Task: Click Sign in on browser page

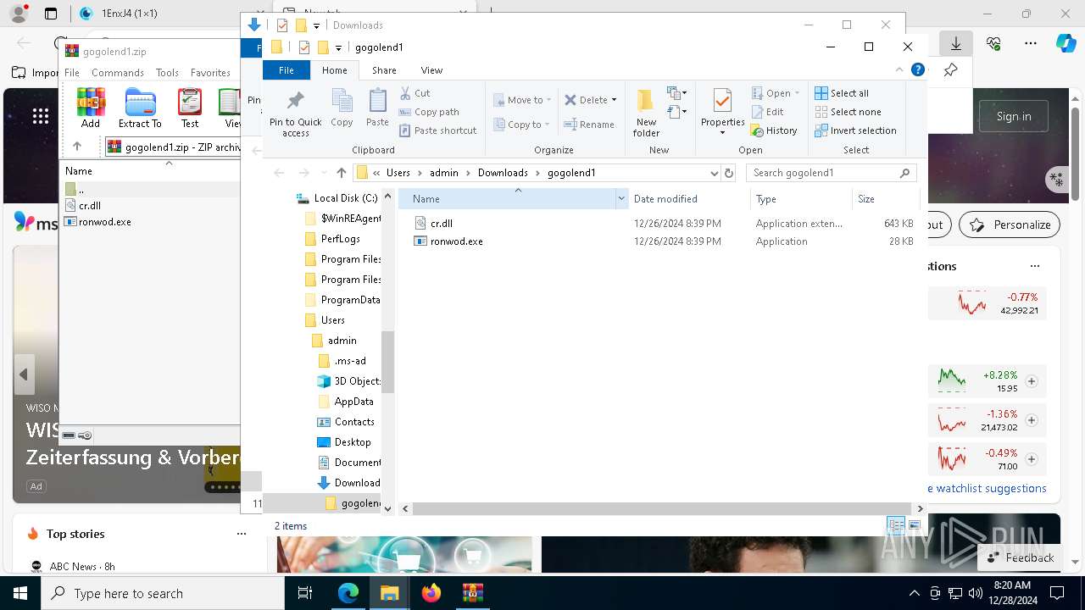Action: [1014, 116]
